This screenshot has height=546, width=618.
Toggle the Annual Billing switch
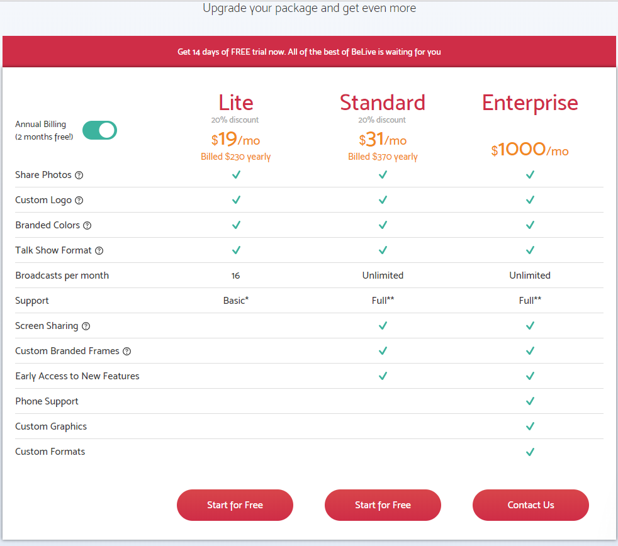click(x=99, y=130)
